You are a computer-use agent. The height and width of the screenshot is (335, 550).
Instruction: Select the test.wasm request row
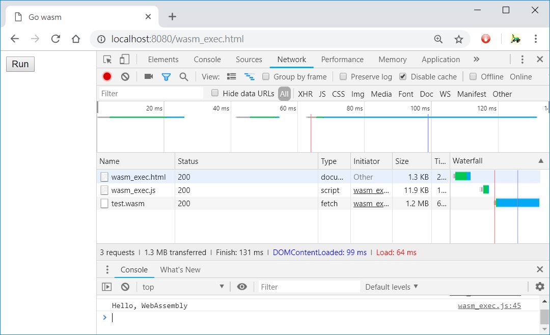[x=128, y=204]
